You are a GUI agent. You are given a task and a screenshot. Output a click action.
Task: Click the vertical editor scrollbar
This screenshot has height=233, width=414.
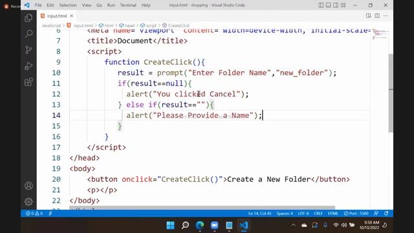(x=391, y=93)
